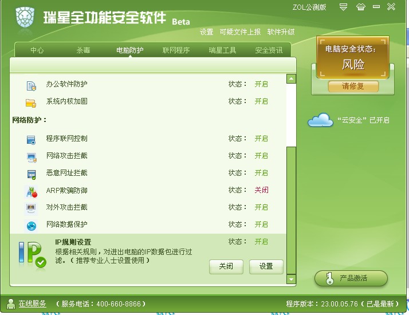
Task: Click the 网络数据保护 globe icon
Action: [32, 226]
